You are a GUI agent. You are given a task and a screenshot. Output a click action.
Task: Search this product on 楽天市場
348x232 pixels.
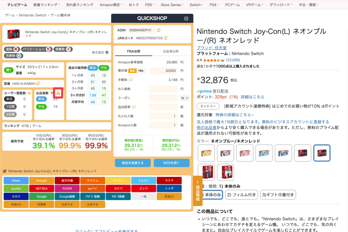67,180
